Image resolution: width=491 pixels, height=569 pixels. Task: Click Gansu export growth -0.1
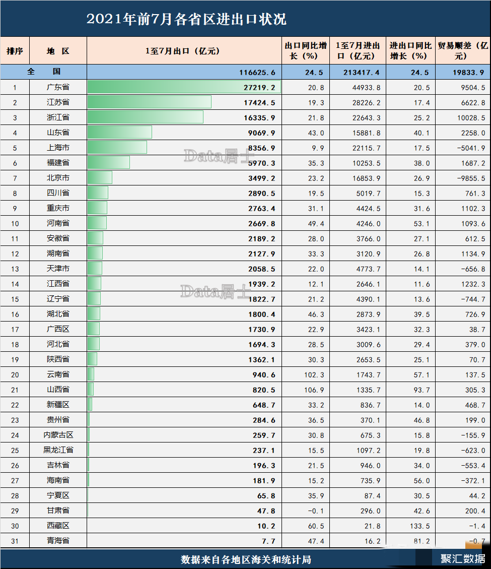point(316,512)
